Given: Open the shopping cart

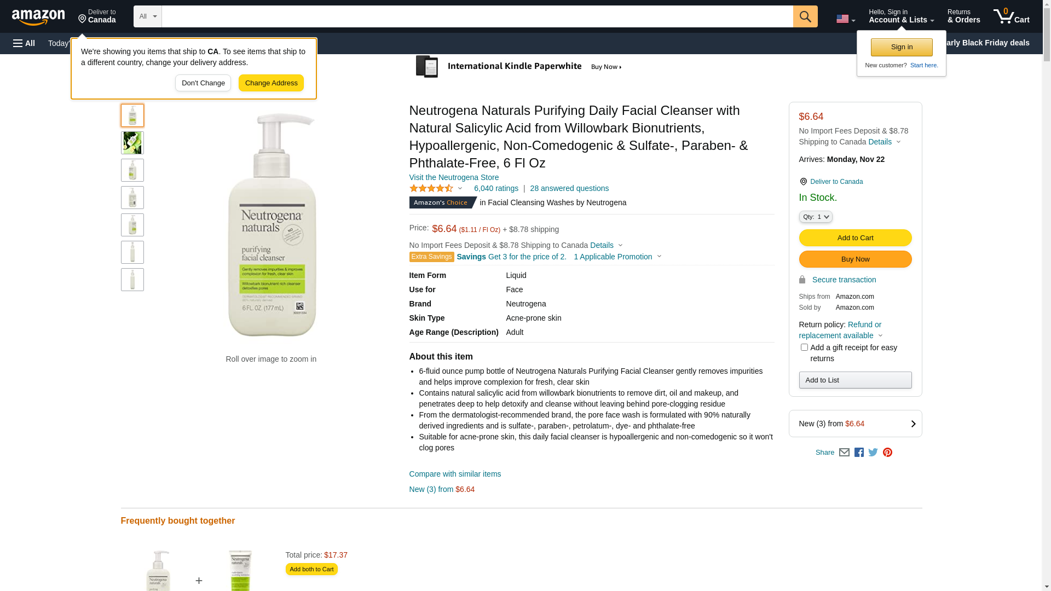Looking at the screenshot, I should tap(1011, 16).
